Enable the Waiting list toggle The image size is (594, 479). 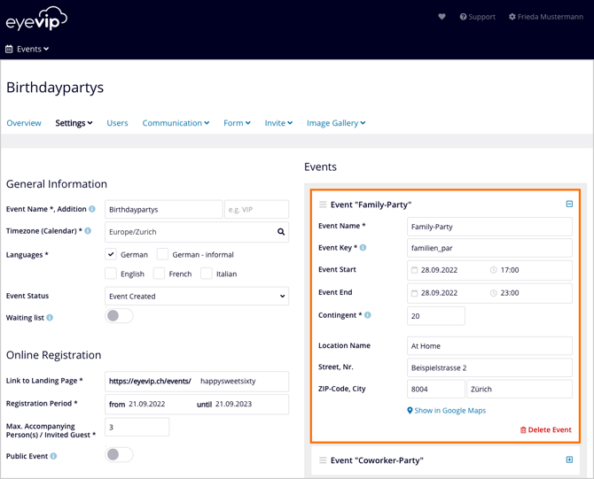click(119, 316)
